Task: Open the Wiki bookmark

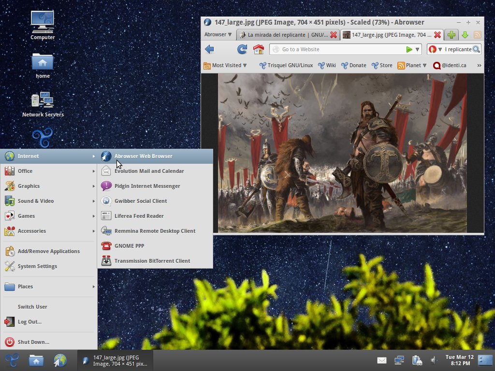Action: [x=327, y=65]
